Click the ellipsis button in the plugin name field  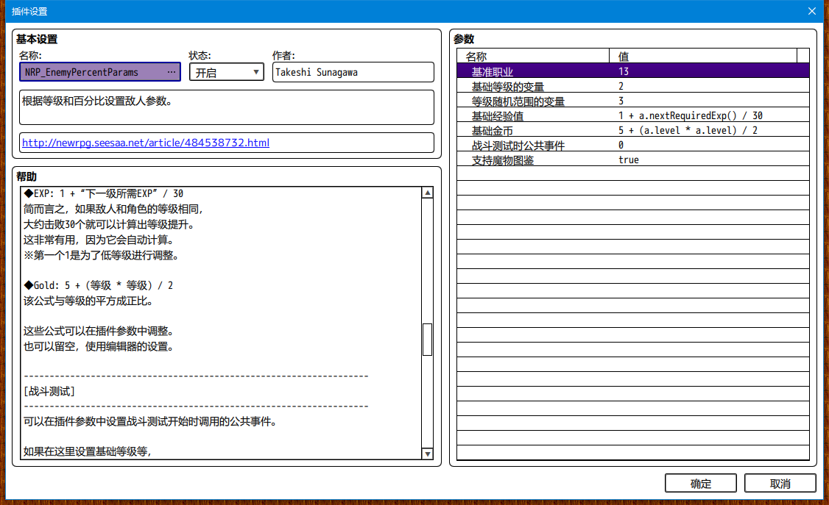coord(172,72)
